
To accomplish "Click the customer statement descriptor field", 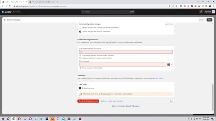I will click(126, 52).
